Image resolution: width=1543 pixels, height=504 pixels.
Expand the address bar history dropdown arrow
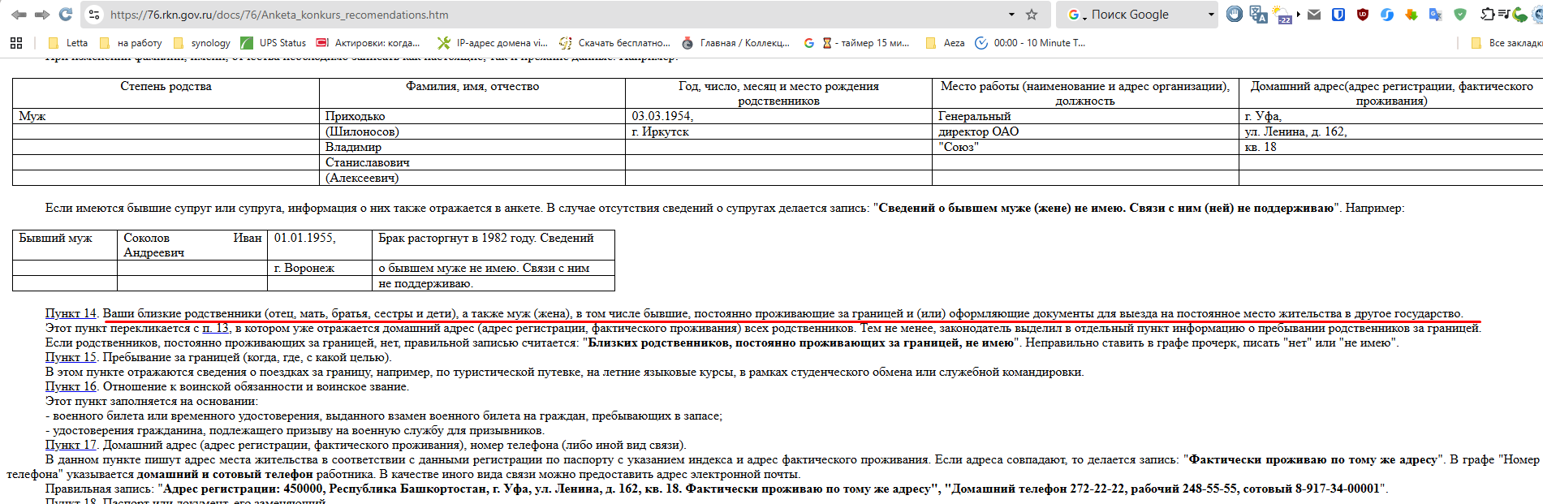[x=1011, y=15]
